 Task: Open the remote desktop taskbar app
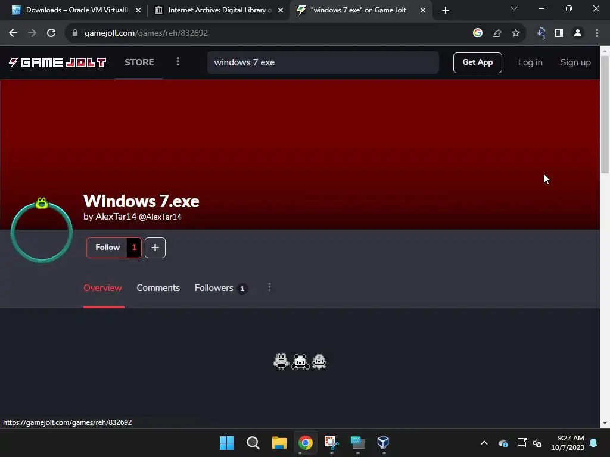coord(357,443)
